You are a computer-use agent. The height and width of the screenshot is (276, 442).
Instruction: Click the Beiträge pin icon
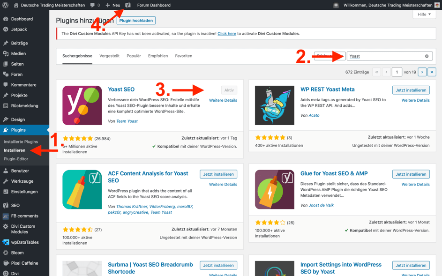[x=6, y=43]
